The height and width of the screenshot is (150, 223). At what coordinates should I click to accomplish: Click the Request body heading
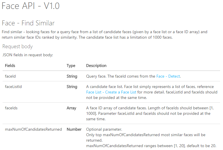[17, 46]
